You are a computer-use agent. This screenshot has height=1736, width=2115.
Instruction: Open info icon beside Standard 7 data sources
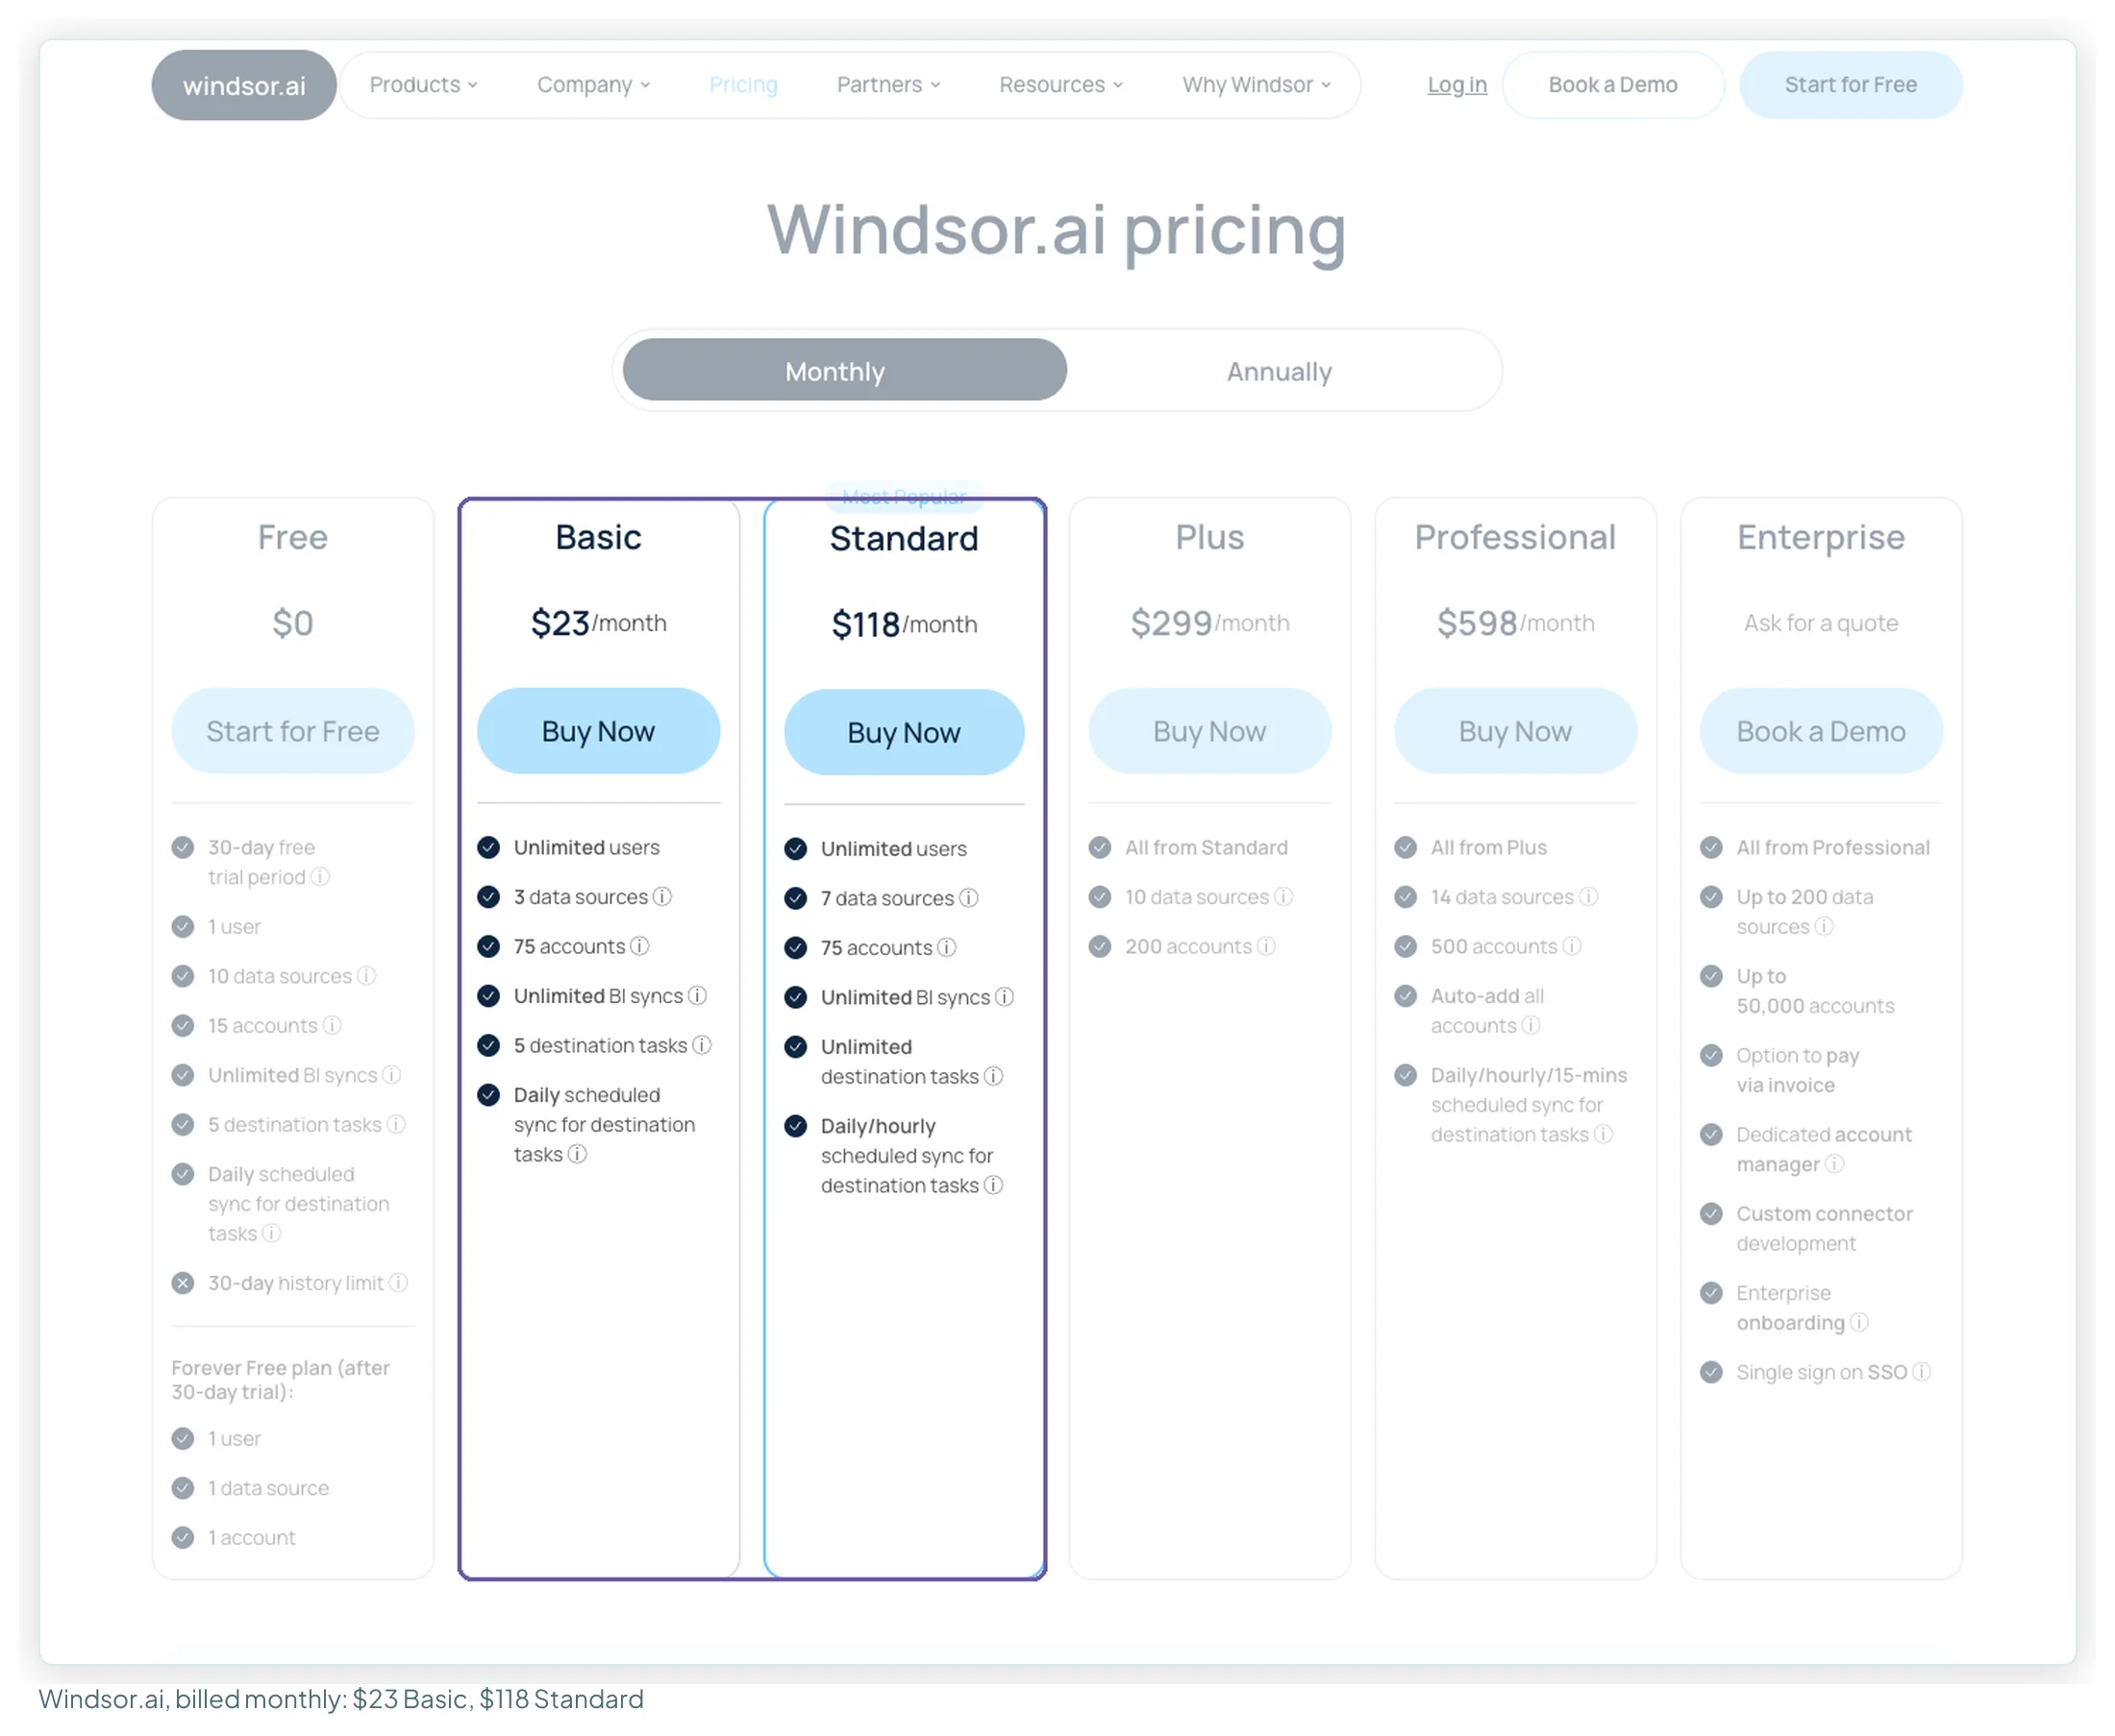point(968,898)
